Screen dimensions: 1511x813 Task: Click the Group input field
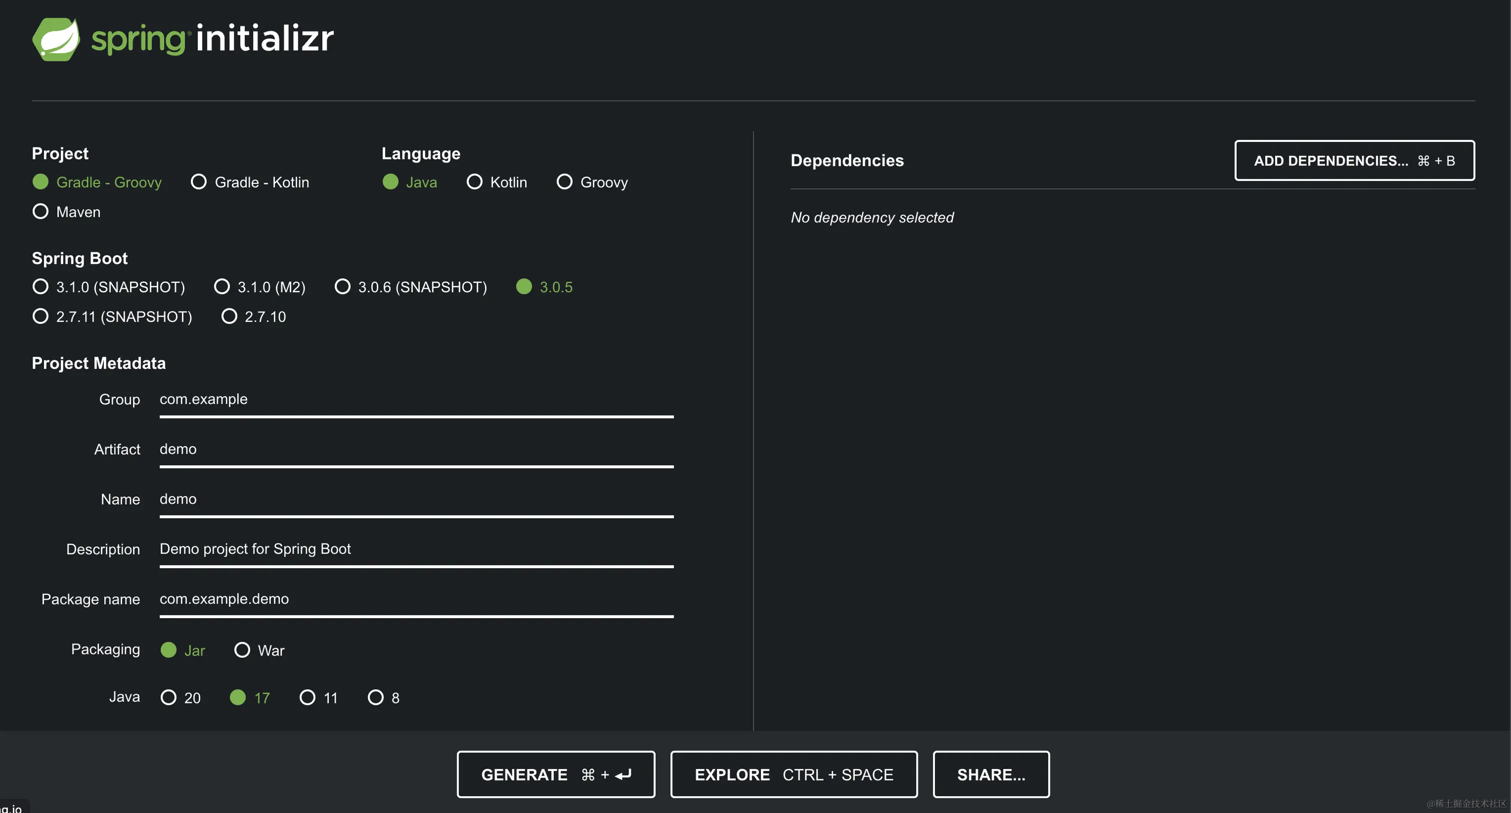coord(416,399)
